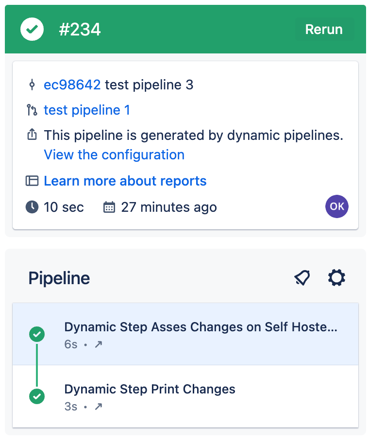
Task: Open commit ec98642
Action: click(x=72, y=85)
